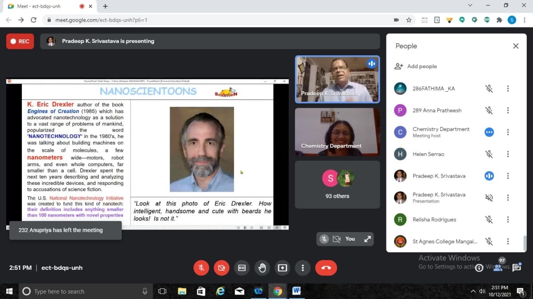Viewport: 533px width, 299px height.
Task: Click the present now screen icon
Action: point(282,268)
